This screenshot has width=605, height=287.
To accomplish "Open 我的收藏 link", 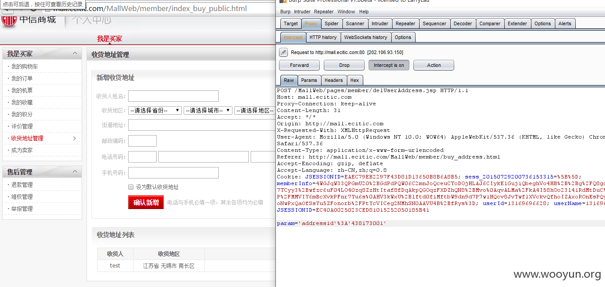I will [x=22, y=102].
